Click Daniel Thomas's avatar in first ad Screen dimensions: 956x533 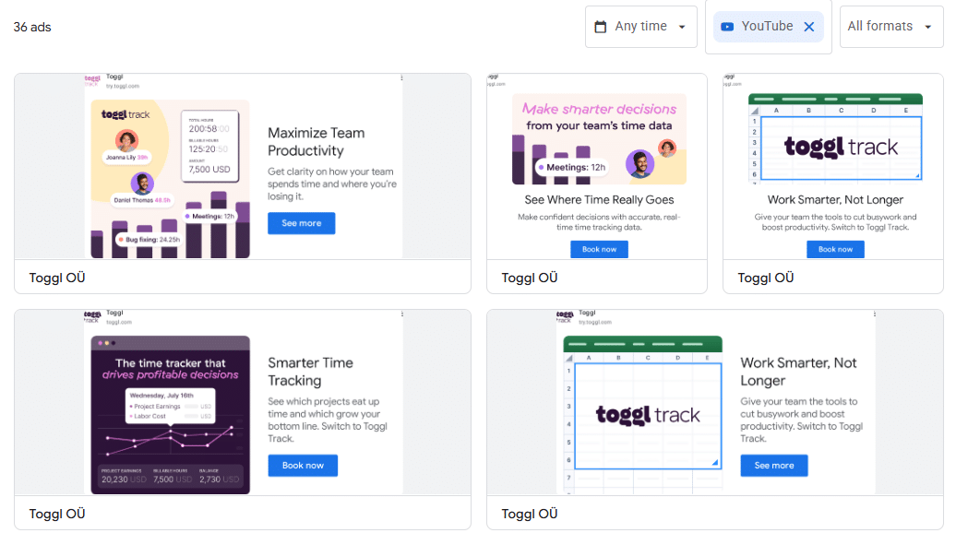click(x=141, y=183)
